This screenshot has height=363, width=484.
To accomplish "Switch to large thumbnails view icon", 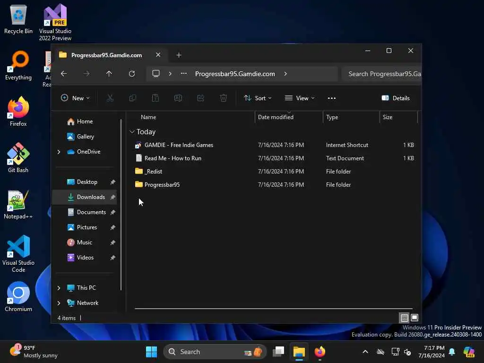I will pos(415,318).
